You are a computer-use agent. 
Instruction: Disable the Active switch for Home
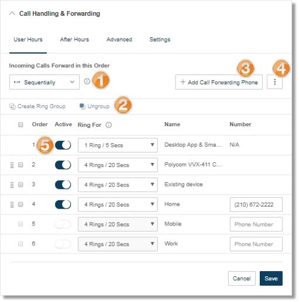(x=63, y=204)
